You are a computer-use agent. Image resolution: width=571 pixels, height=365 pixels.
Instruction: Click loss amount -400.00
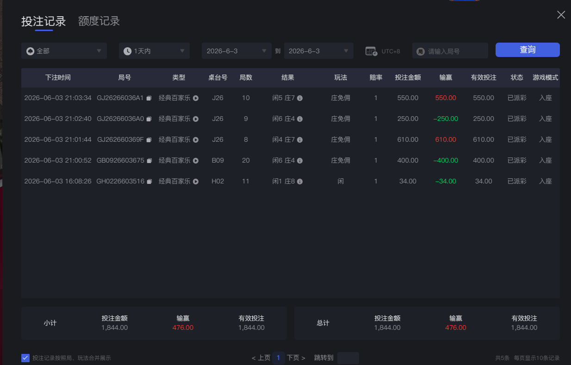click(x=446, y=161)
